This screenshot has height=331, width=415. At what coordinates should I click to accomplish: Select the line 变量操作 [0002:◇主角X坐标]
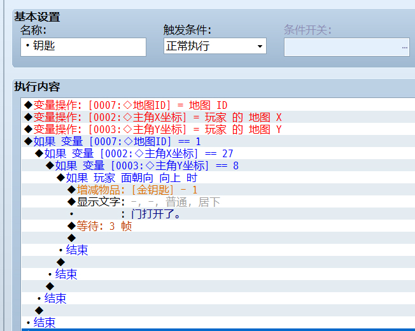point(218,117)
